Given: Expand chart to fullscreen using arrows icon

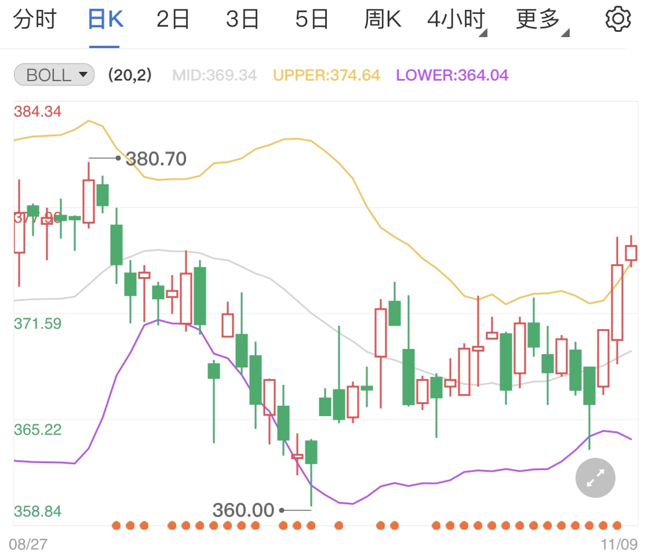Looking at the screenshot, I should (595, 478).
